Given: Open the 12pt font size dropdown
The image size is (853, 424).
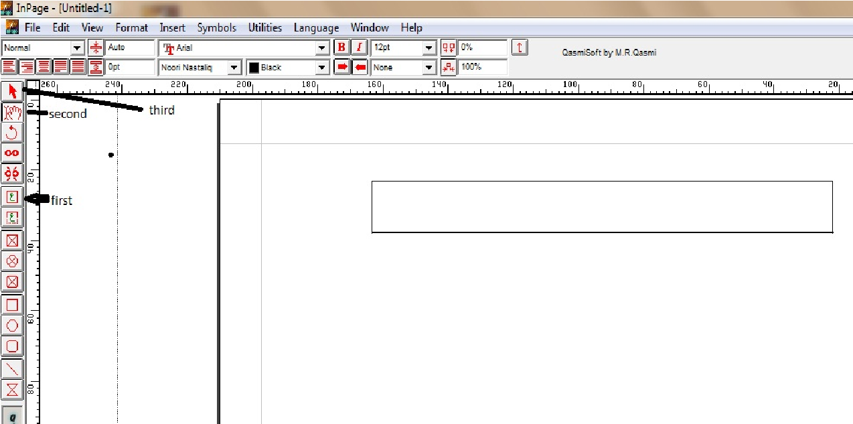Looking at the screenshot, I should (430, 48).
